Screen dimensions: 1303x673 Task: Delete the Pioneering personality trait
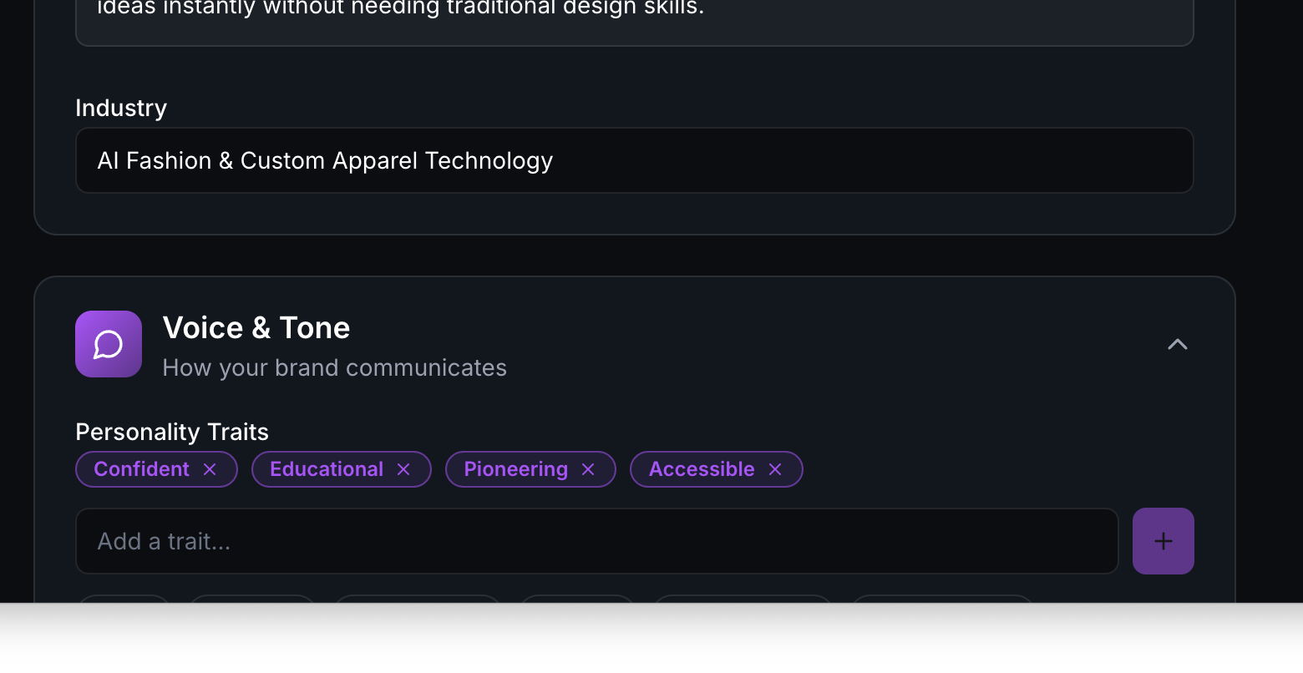tap(588, 470)
